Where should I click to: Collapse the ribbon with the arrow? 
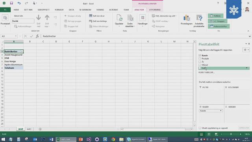click(x=248, y=31)
